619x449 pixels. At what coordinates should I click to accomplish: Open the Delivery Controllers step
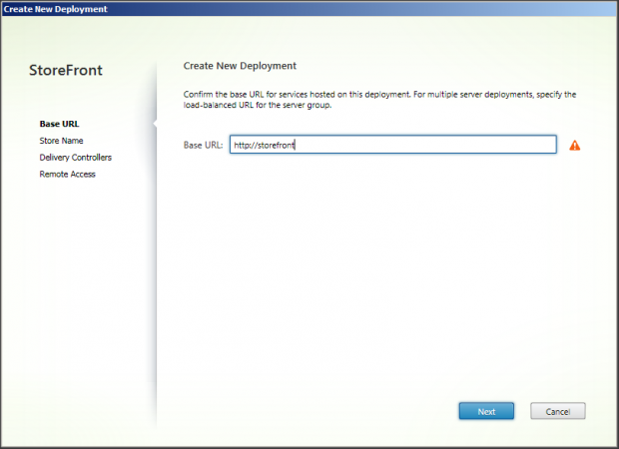[76, 158]
